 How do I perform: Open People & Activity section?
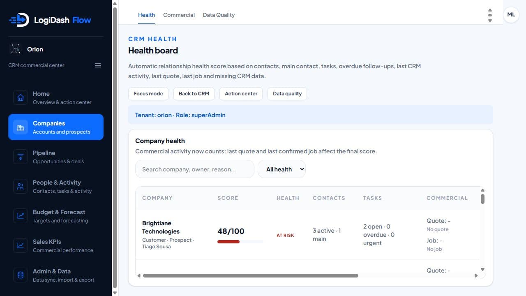pos(56,186)
